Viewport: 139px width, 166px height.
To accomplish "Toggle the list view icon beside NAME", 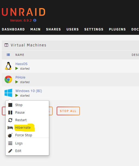I will point(8,55).
